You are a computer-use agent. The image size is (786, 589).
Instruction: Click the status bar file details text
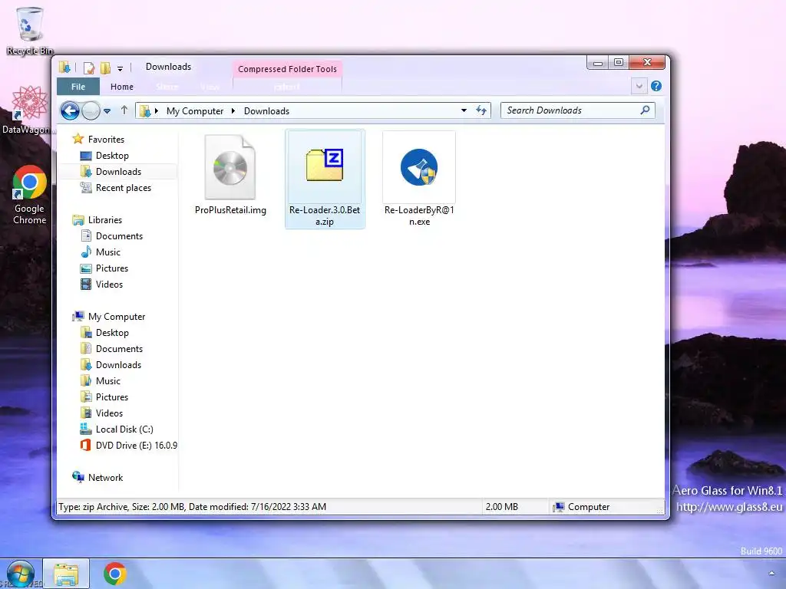(x=193, y=507)
